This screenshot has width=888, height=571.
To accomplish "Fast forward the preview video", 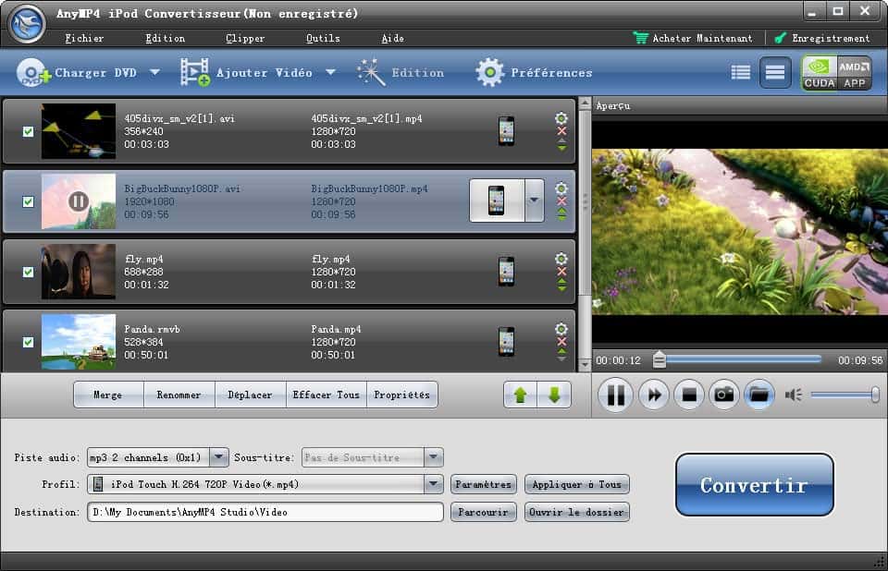I will coord(654,395).
